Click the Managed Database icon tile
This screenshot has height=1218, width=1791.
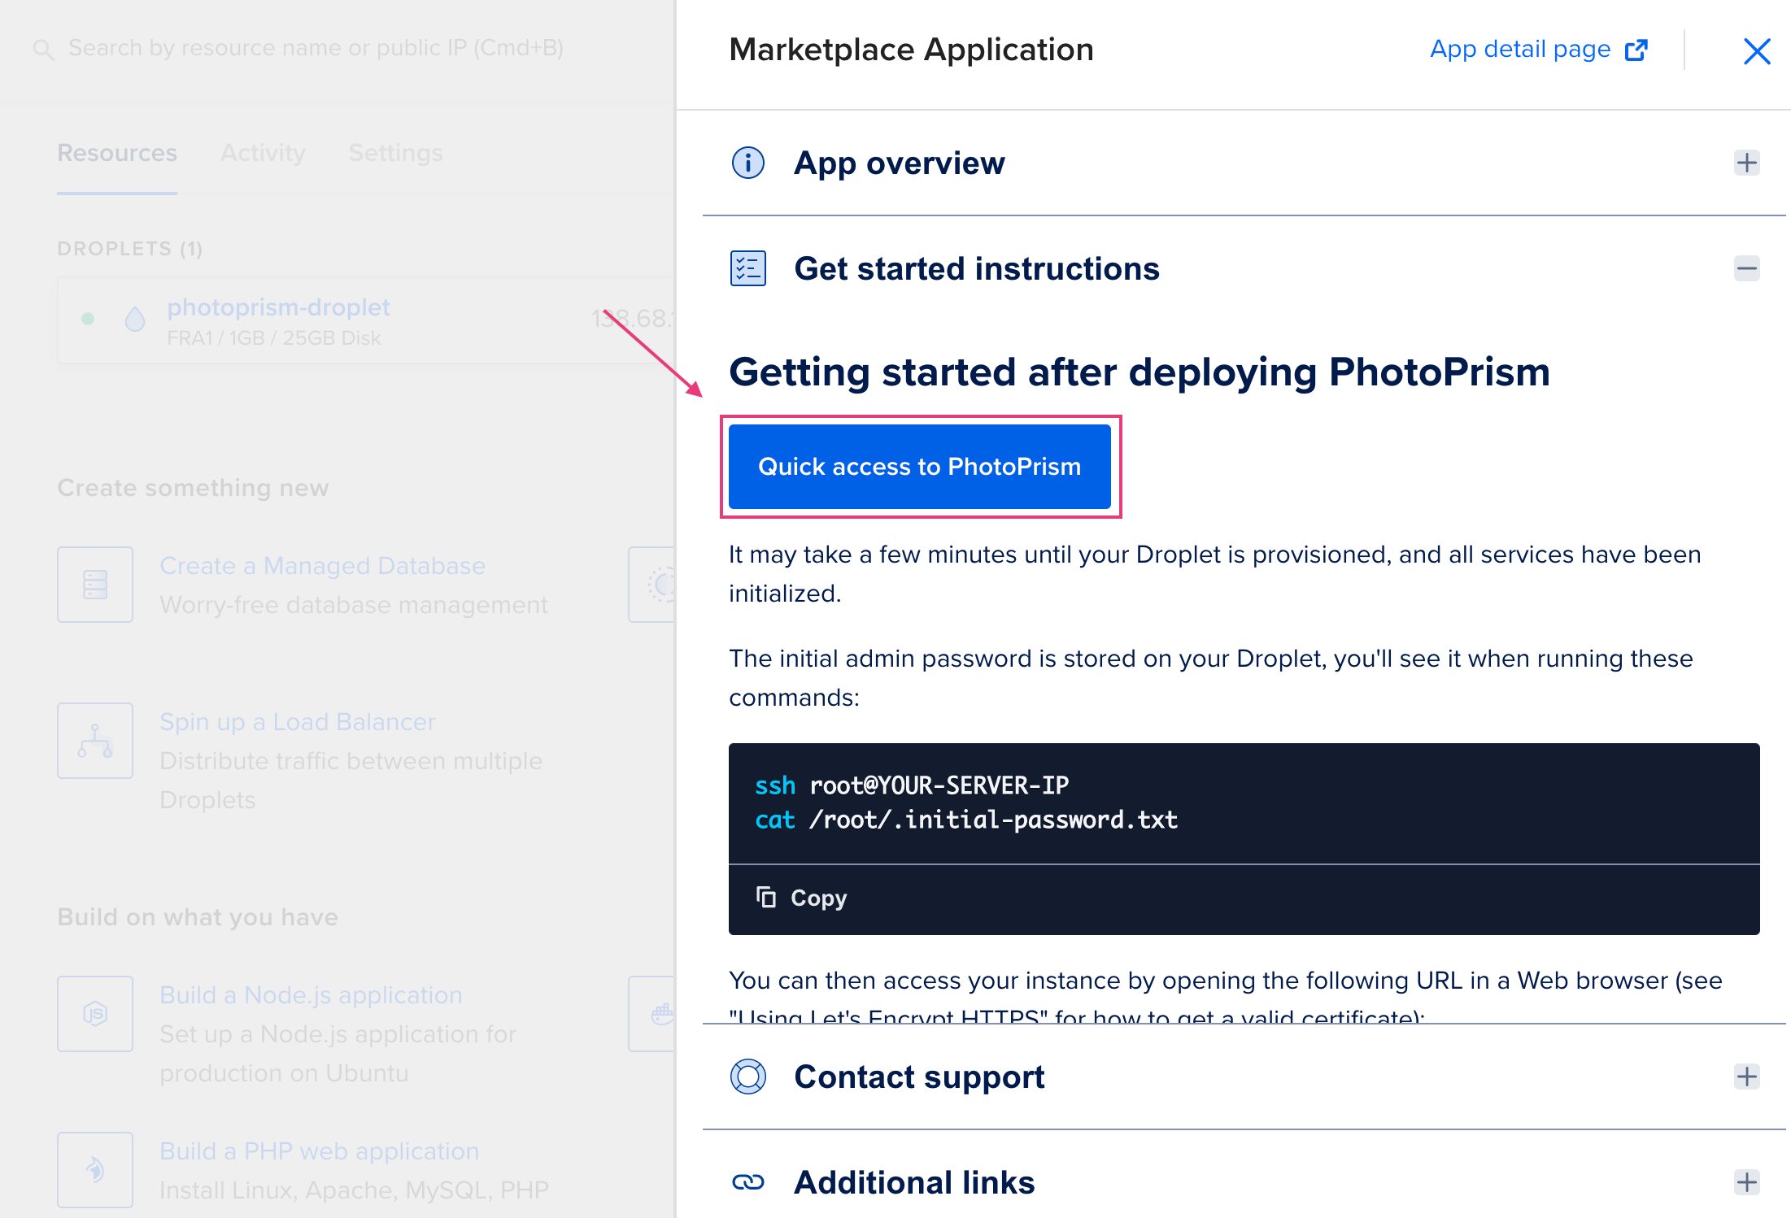click(95, 585)
